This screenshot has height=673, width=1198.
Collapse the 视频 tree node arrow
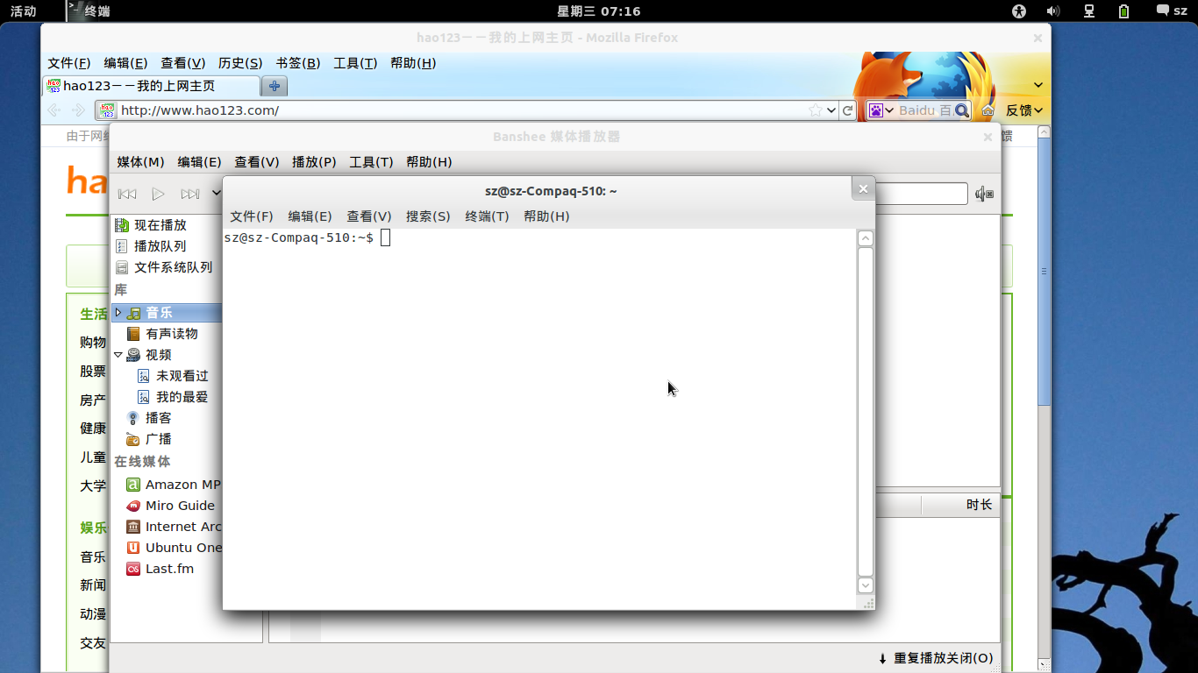118,355
